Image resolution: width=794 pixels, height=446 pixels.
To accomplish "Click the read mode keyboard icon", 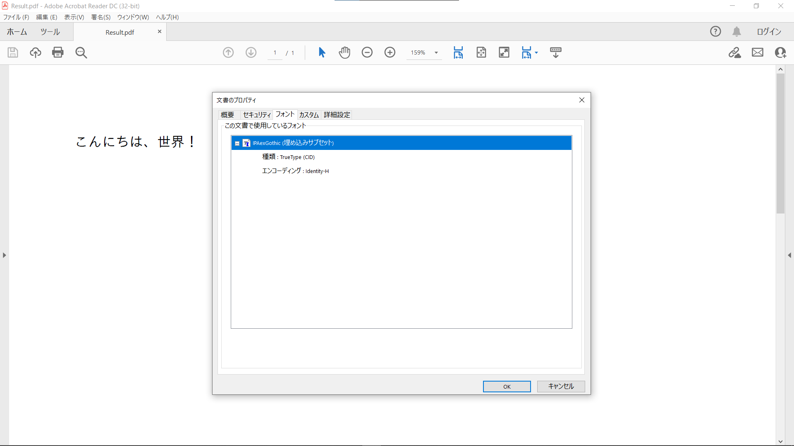I will pos(556,52).
